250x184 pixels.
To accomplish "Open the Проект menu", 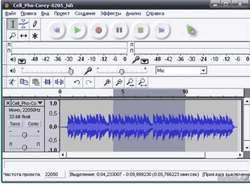I will (x=62, y=14).
